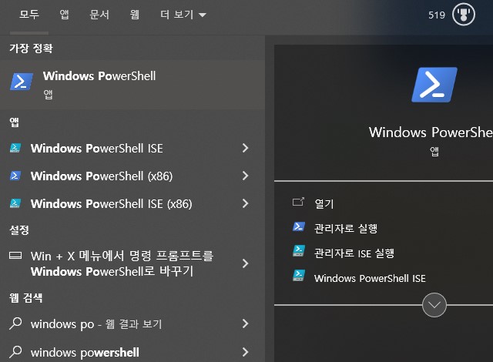Click the keyboard settings icon beside Win + X entry
The height and width of the screenshot is (362, 493).
(15, 255)
